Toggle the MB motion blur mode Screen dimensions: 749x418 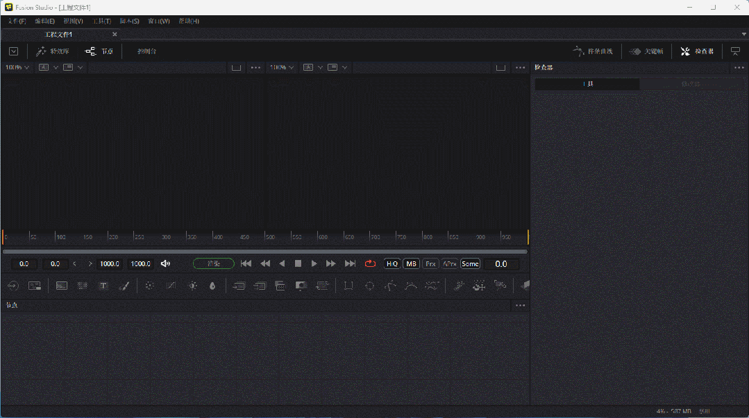coord(411,264)
